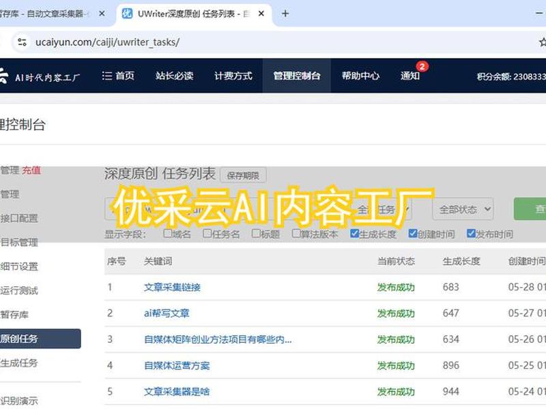Click the 关键词 column header

point(158,261)
